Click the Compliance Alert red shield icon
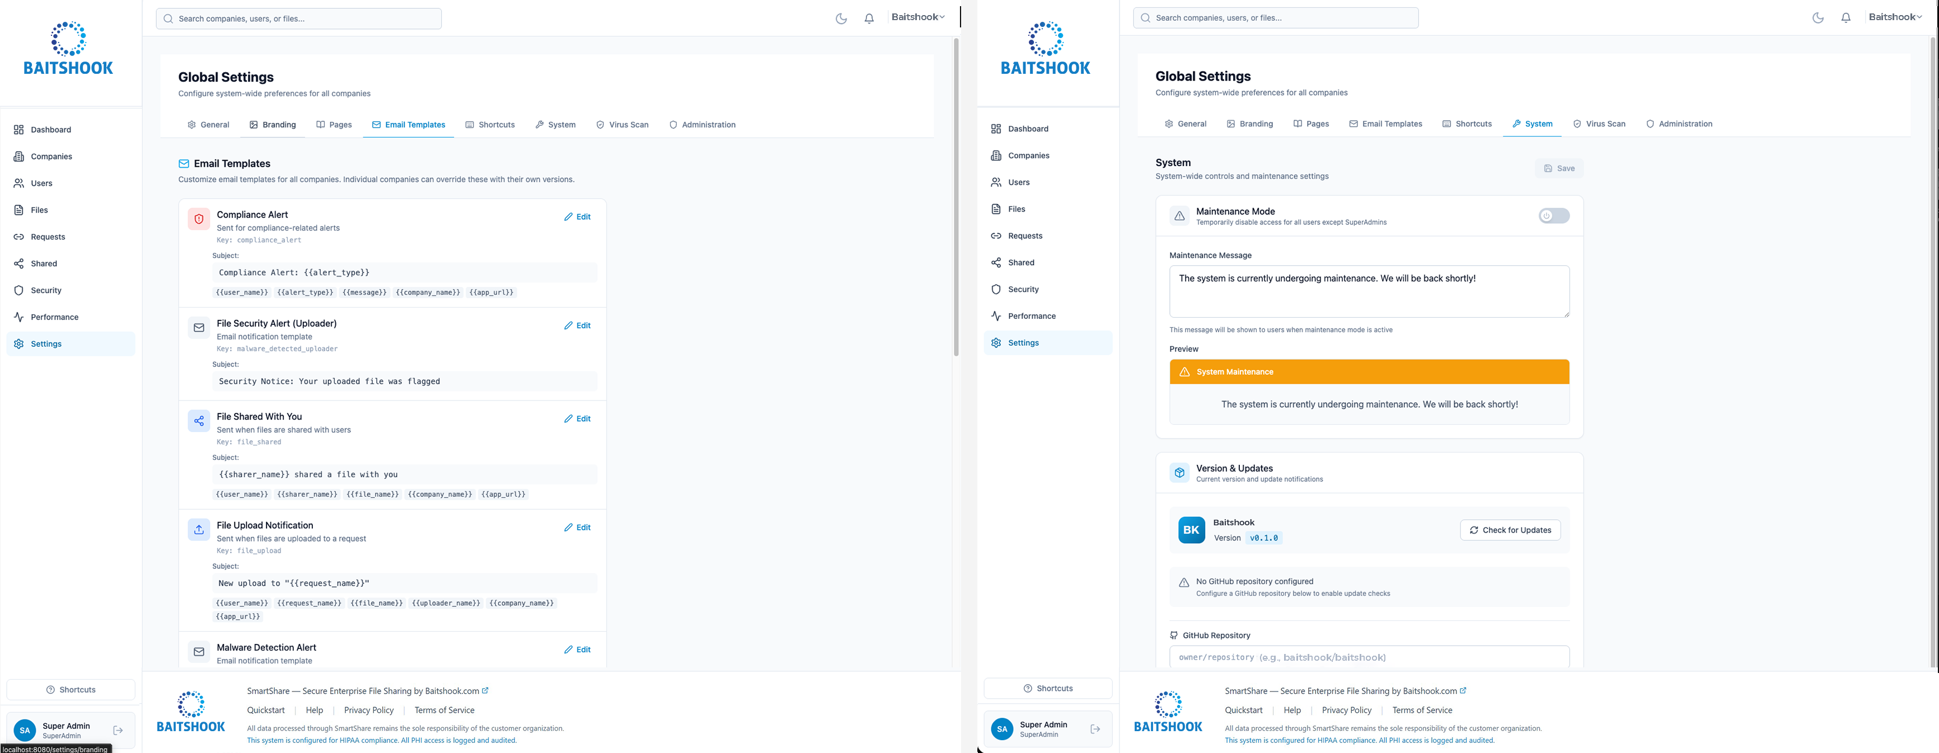Image resolution: width=1939 pixels, height=753 pixels. point(199,219)
